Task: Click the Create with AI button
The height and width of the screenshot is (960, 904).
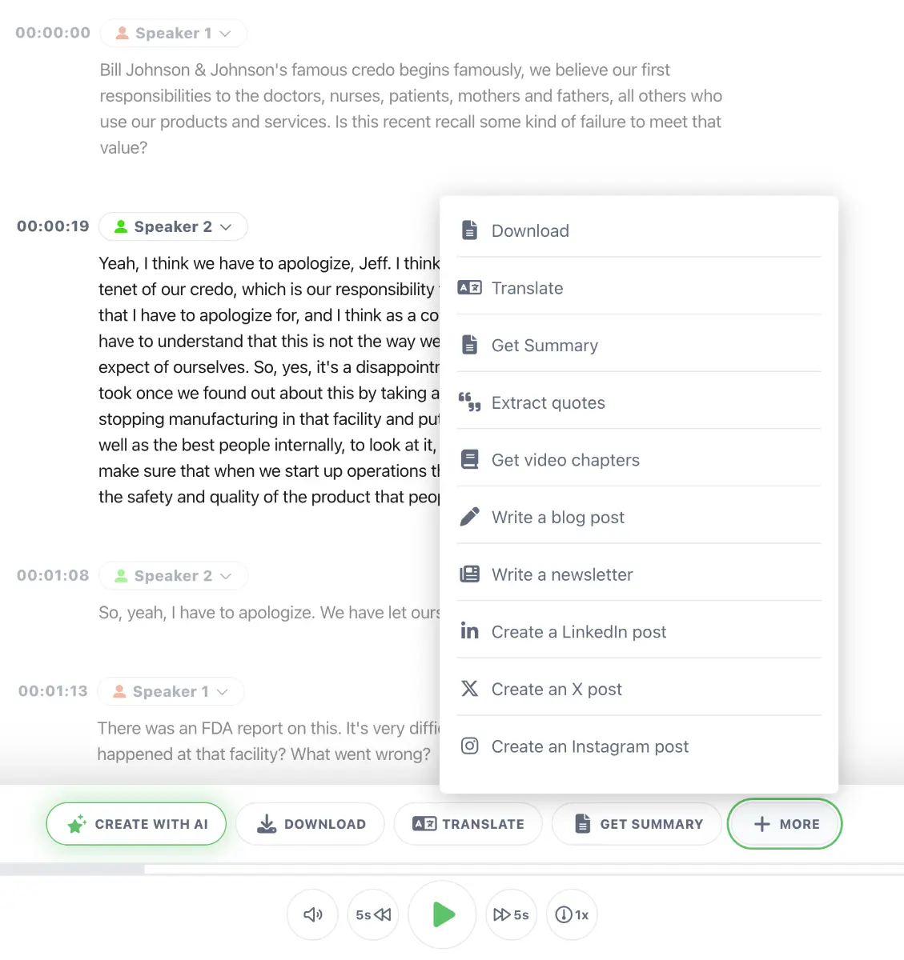Action: pos(136,824)
